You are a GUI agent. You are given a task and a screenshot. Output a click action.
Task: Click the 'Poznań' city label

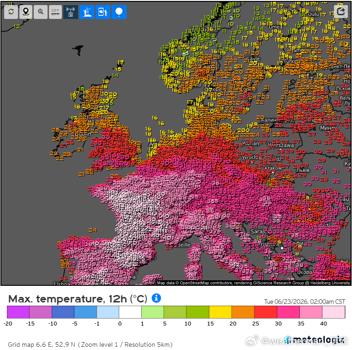click(250, 143)
